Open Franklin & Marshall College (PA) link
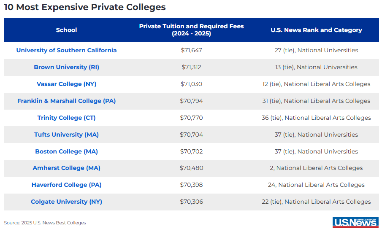This screenshot has height=229, width=382. click(66, 101)
